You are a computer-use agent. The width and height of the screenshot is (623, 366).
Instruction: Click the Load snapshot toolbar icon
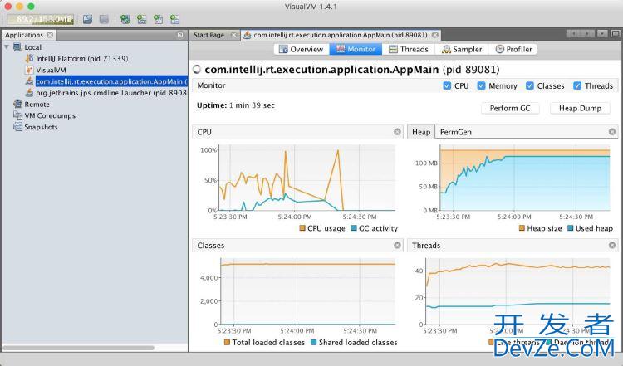click(87, 19)
